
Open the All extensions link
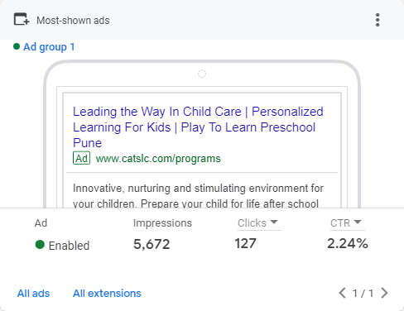[x=107, y=294]
